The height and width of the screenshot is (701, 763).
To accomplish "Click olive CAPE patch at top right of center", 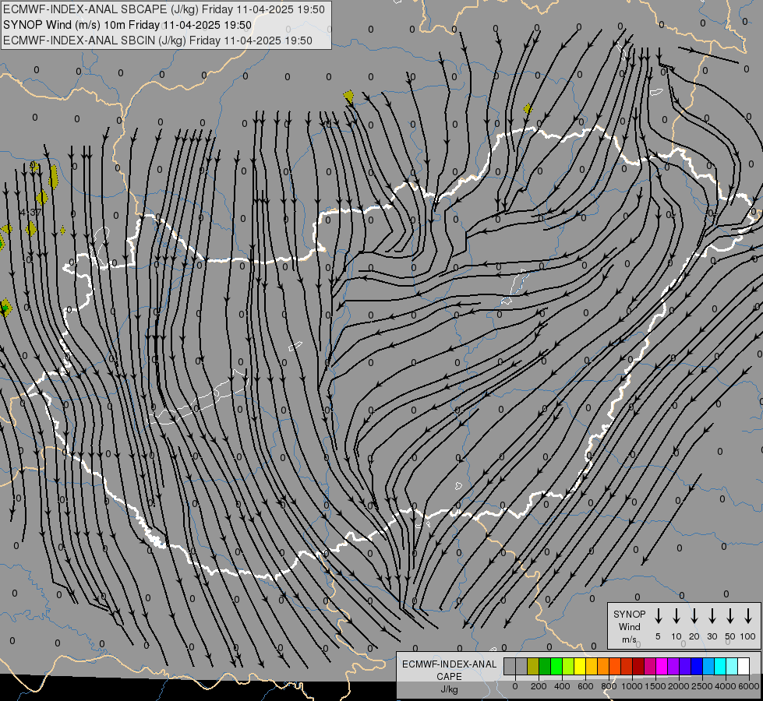I will tap(528, 108).
